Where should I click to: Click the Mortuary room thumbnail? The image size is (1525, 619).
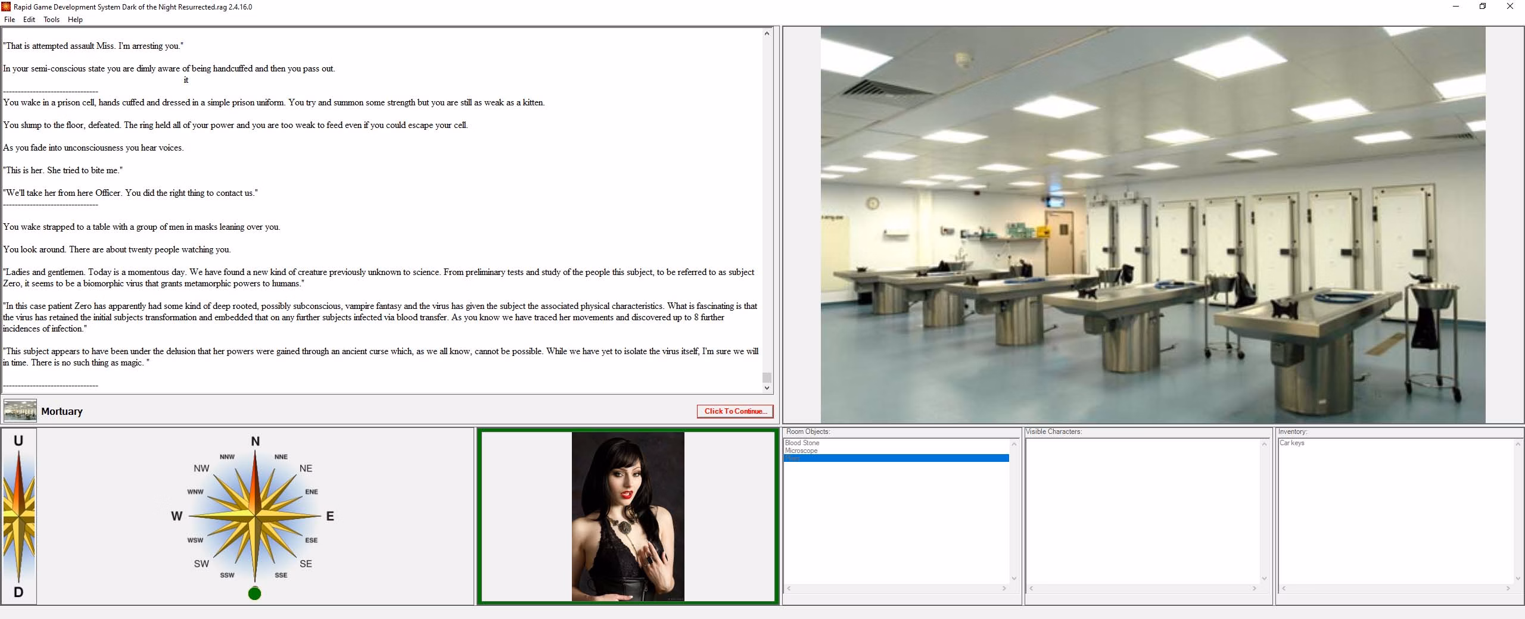coord(20,411)
